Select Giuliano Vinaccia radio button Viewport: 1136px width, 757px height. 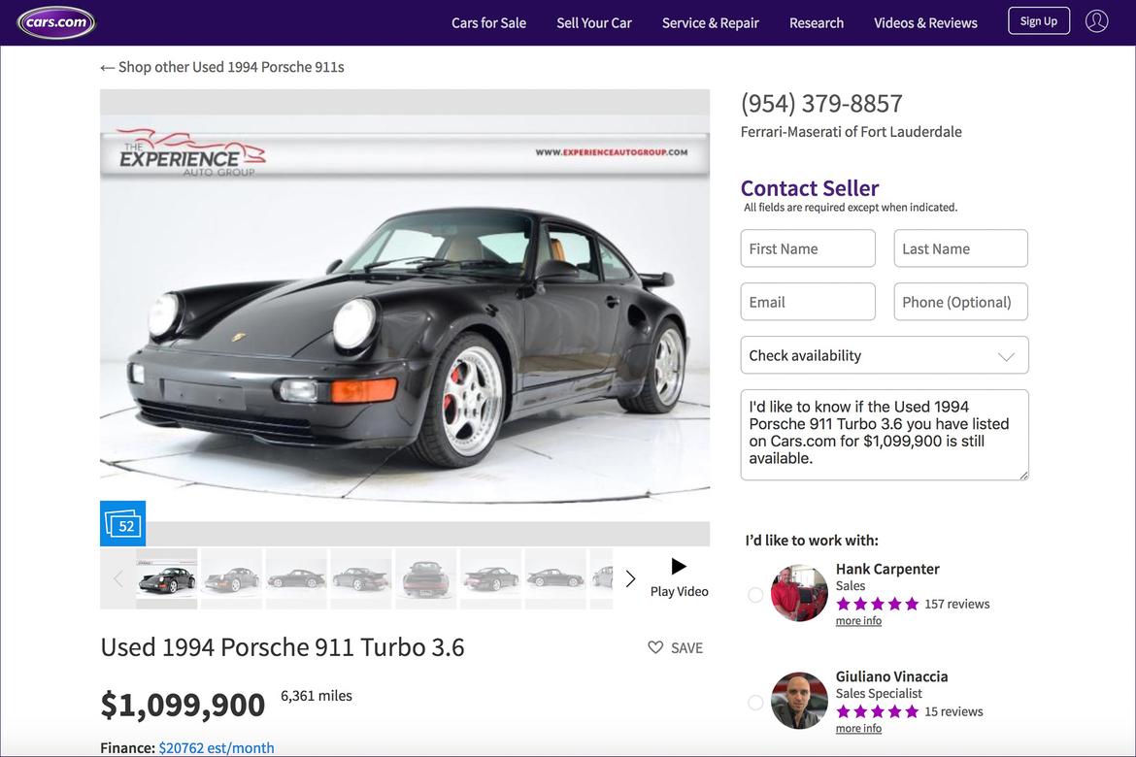click(755, 703)
